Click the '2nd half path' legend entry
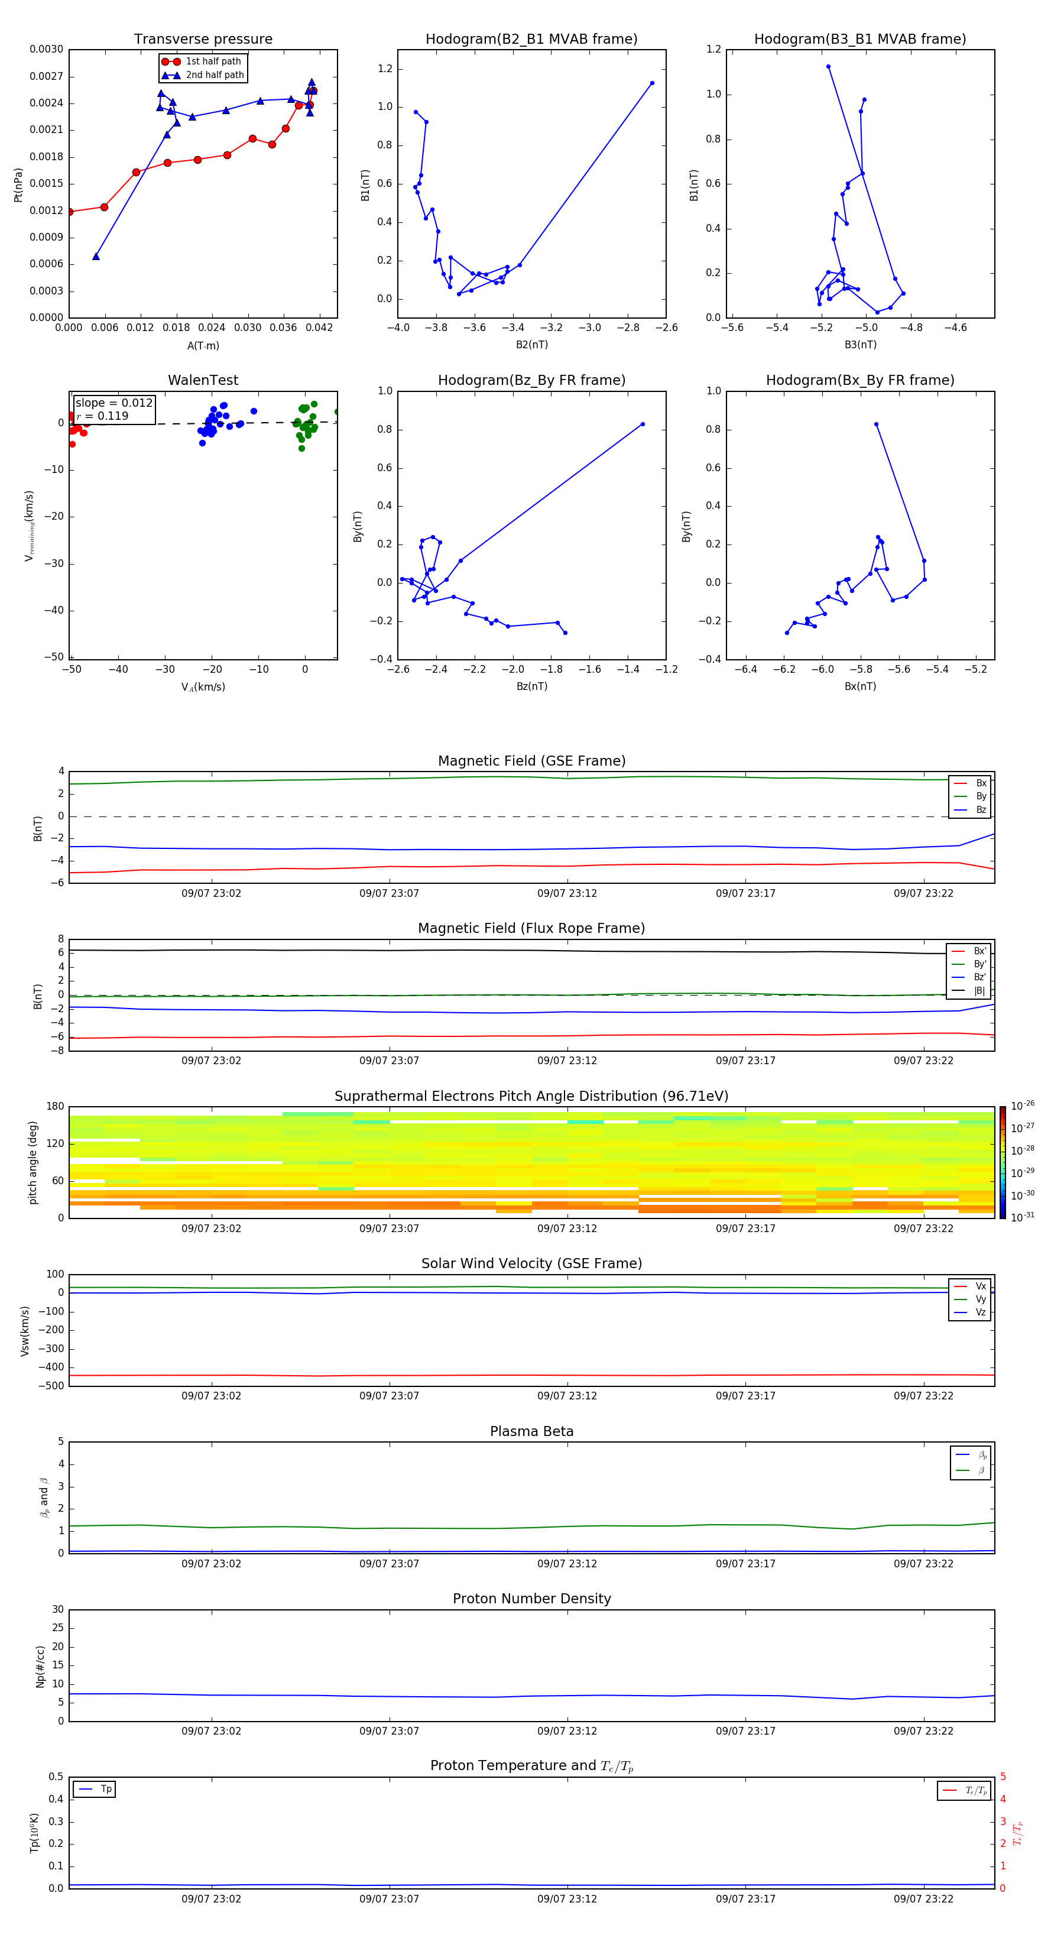Image resolution: width=1064 pixels, height=1951 pixels. [x=203, y=75]
